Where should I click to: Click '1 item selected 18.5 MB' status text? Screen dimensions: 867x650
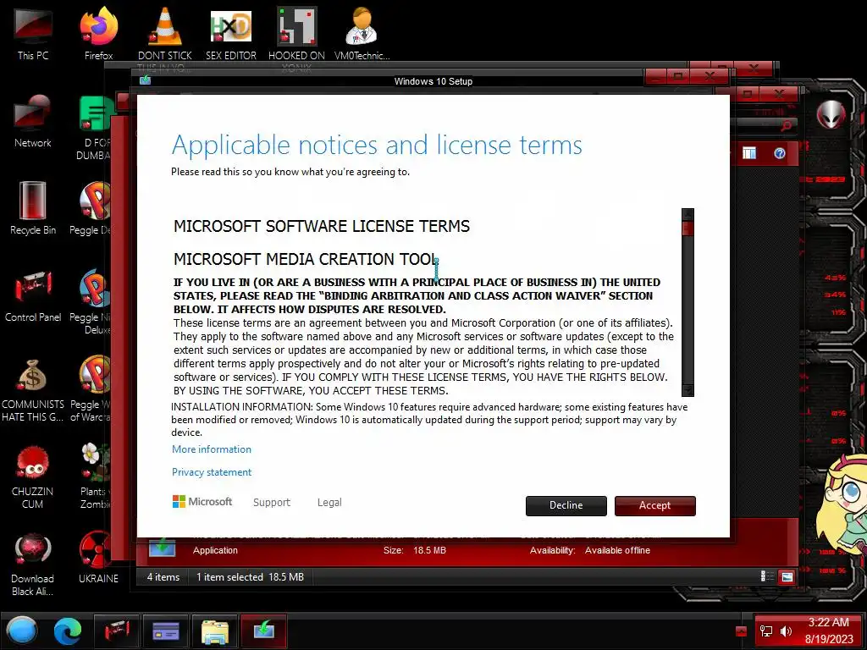click(250, 577)
